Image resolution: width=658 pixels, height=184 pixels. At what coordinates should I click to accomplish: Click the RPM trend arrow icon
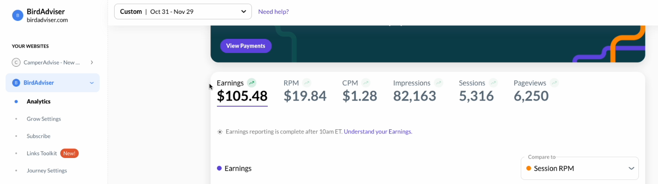click(306, 83)
